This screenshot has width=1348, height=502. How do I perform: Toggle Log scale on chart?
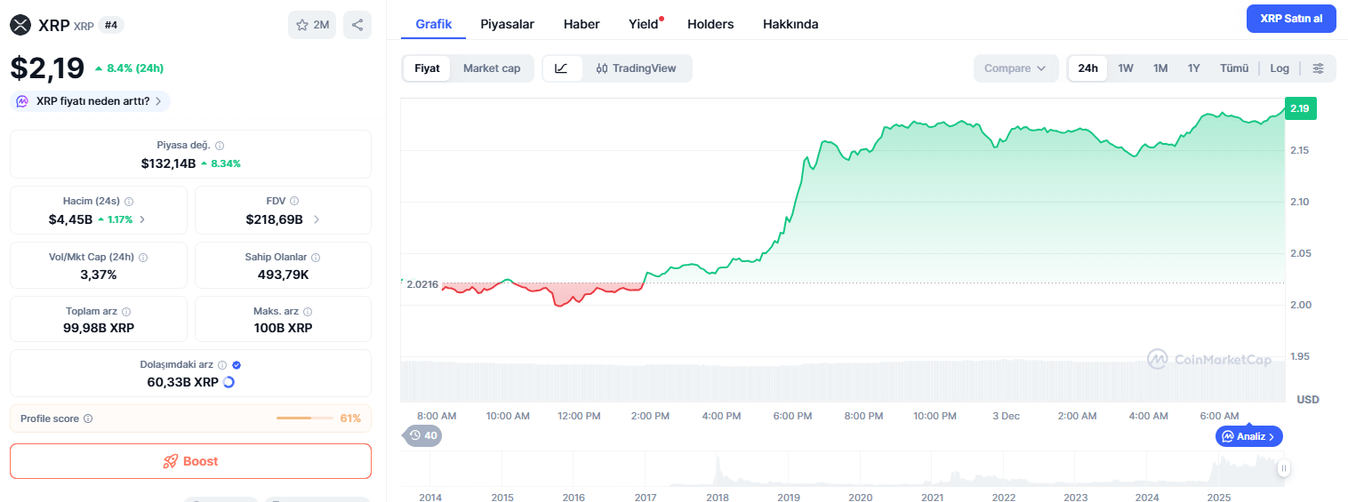tap(1280, 68)
